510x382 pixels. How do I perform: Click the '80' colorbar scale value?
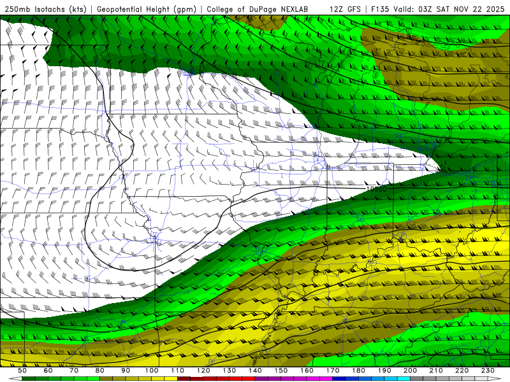click(100, 371)
